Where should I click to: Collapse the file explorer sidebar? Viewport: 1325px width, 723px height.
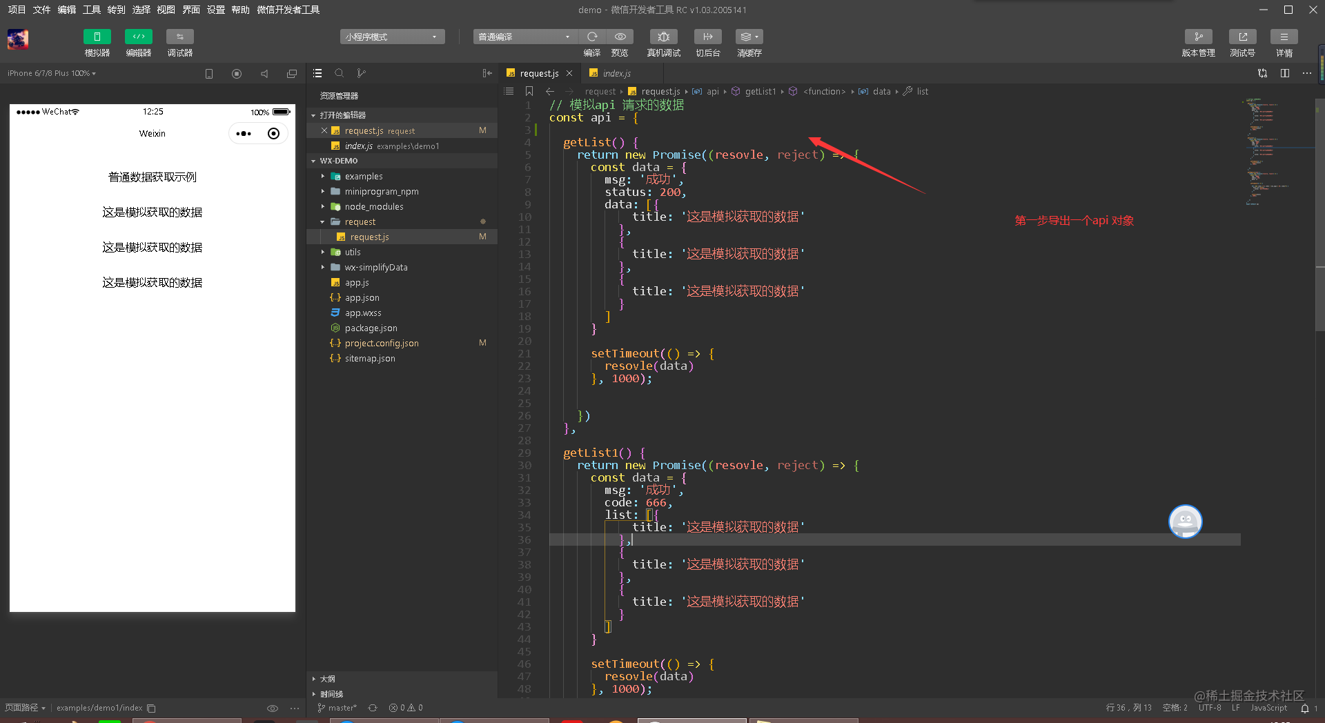tap(487, 73)
